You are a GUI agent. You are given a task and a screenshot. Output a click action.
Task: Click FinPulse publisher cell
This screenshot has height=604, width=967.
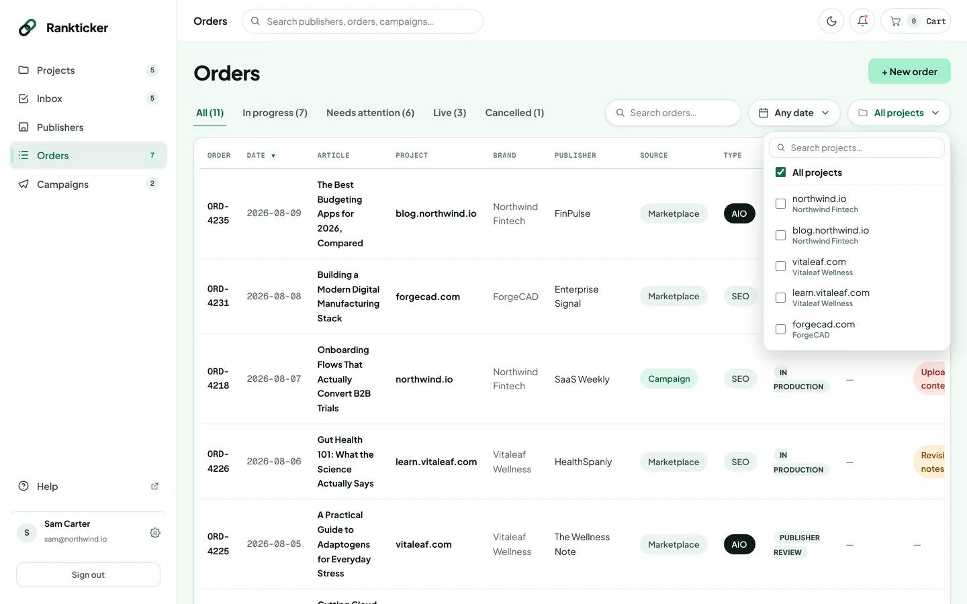click(572, 213)
